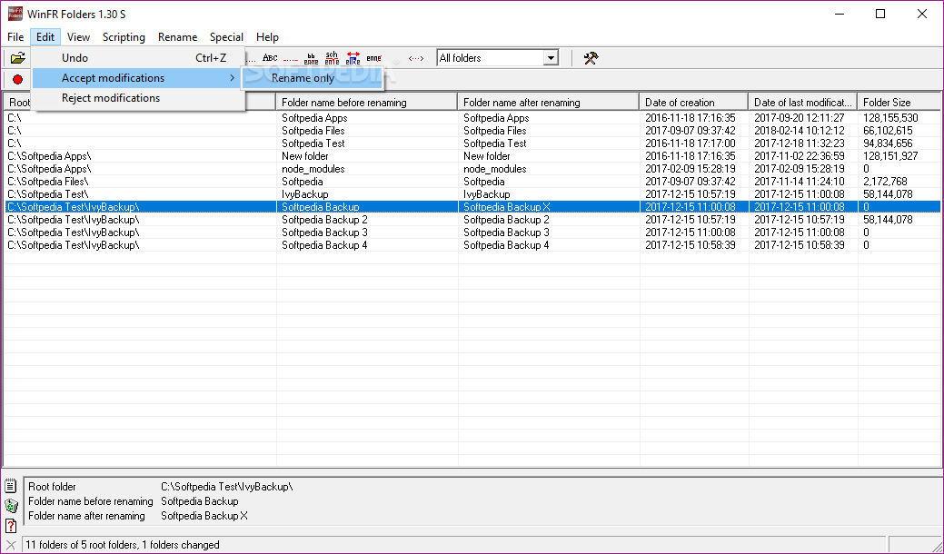Open the All folders dropdown
This screenshot has height=554, width=944.
551,58
